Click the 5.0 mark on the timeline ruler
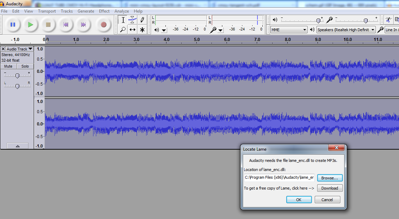The height and width of the screenshot is (219, 399). (x=197, y=40)
